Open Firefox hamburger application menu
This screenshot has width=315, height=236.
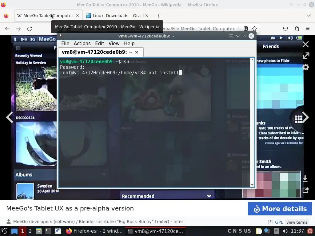[x=308, y=29]
